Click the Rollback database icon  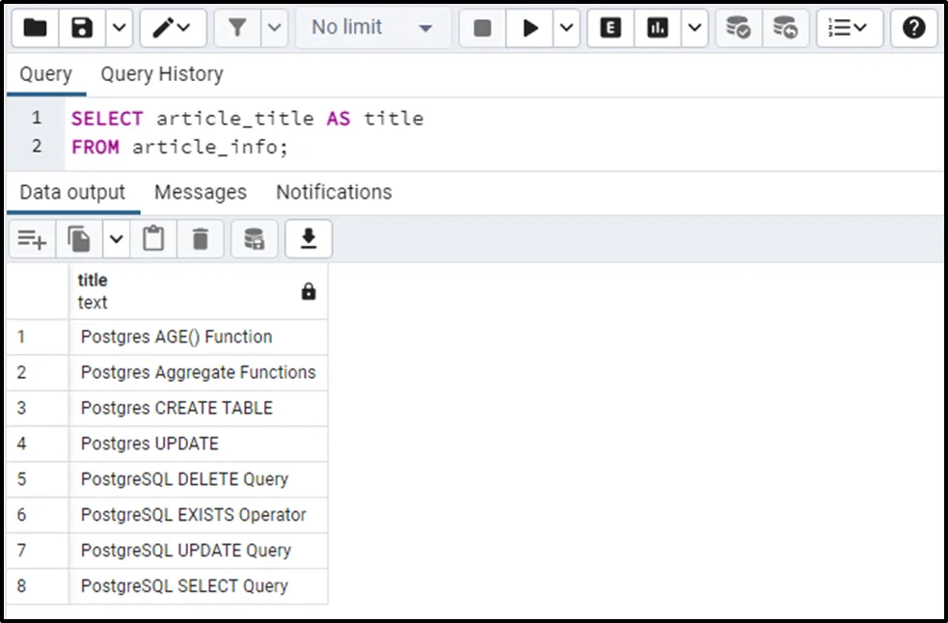coord(786,28)
